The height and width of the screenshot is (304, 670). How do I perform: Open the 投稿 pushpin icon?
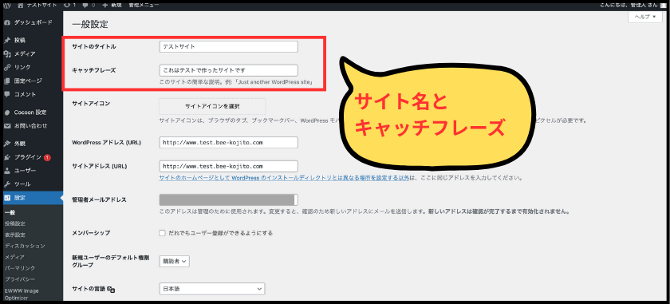pos(7,40)
